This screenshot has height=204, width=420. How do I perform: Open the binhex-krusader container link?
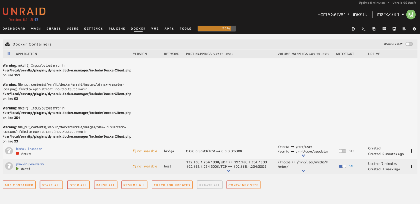29,149
